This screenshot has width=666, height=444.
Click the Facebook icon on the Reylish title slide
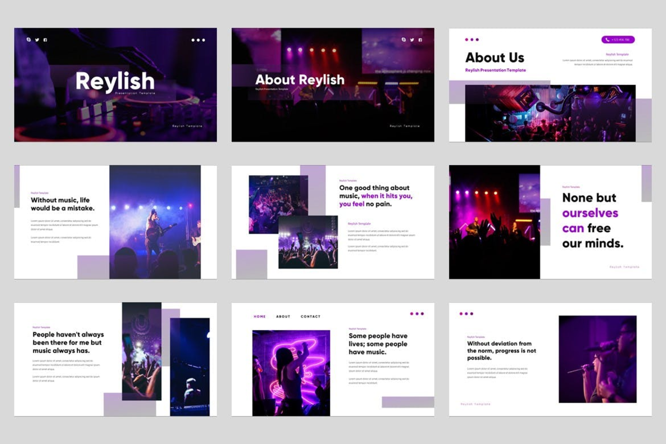(45, 40)
